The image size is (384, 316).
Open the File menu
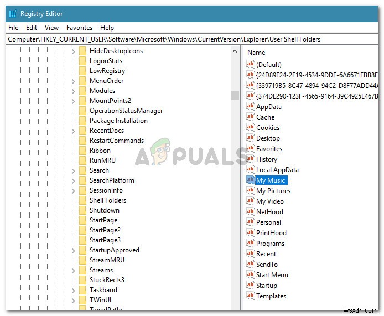[x=13, y=28]
